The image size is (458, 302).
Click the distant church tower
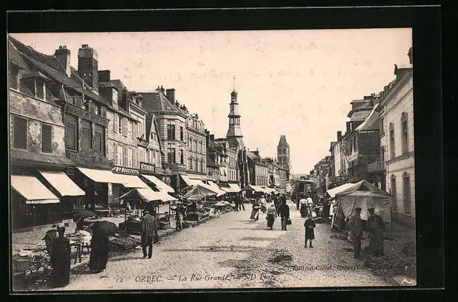click(283, 151)
